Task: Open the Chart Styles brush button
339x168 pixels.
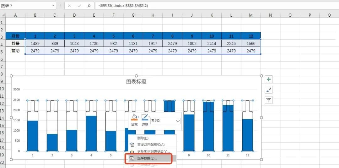Action: pyautogui.click(x=268, y=90)
